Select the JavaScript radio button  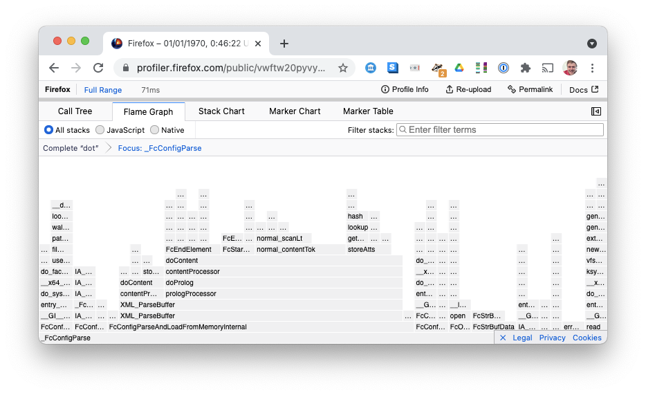(x=100, y=130)
